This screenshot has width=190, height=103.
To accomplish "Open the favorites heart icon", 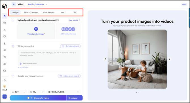I will coord(5,37).
